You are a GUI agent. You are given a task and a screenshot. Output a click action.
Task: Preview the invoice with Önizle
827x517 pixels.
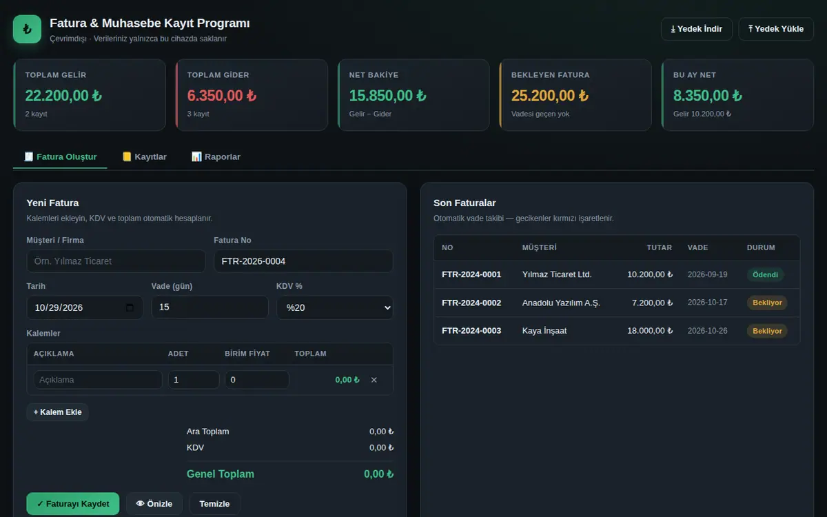pos(154,504)
